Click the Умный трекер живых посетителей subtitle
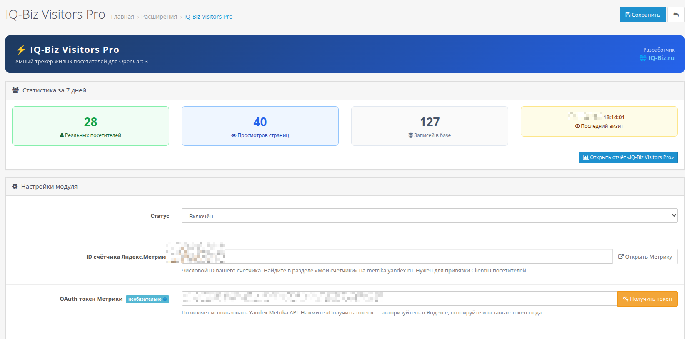Screen dimensions: 685x339 (82, 62)
